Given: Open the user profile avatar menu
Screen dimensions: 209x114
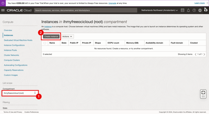Looking at the screenshot, I should pos(205,10).
